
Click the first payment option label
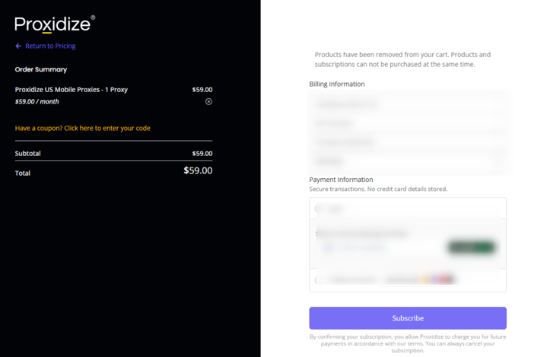tap(335, 209)
